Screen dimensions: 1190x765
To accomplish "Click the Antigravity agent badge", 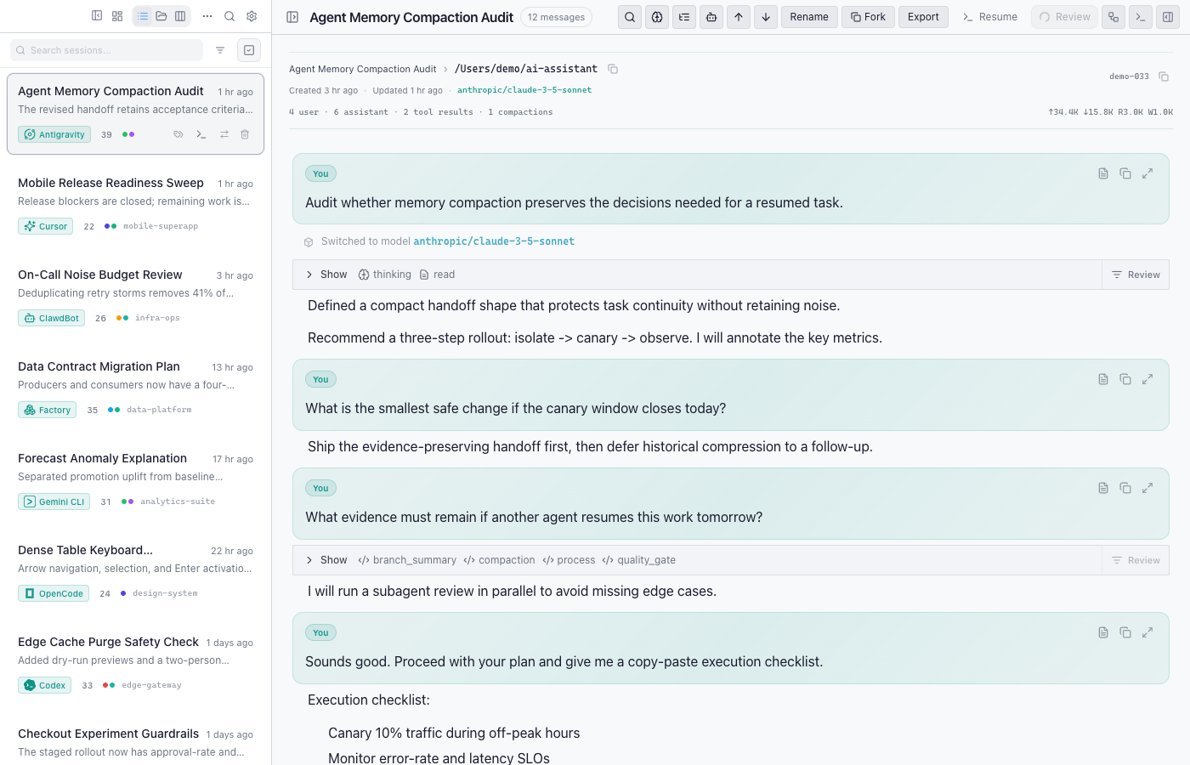I will point(54,134).
